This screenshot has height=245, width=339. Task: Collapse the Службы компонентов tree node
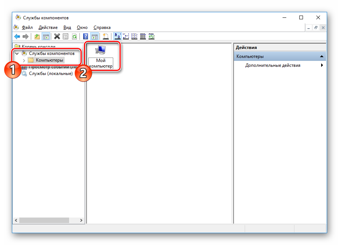[x=17, y=53]
